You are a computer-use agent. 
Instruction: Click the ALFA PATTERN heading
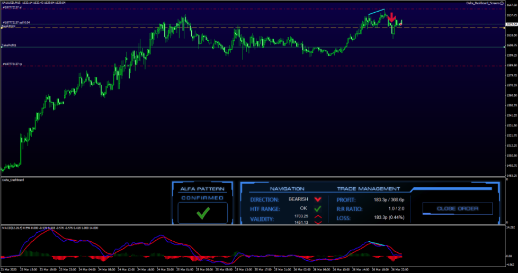[x=202, y=189]
